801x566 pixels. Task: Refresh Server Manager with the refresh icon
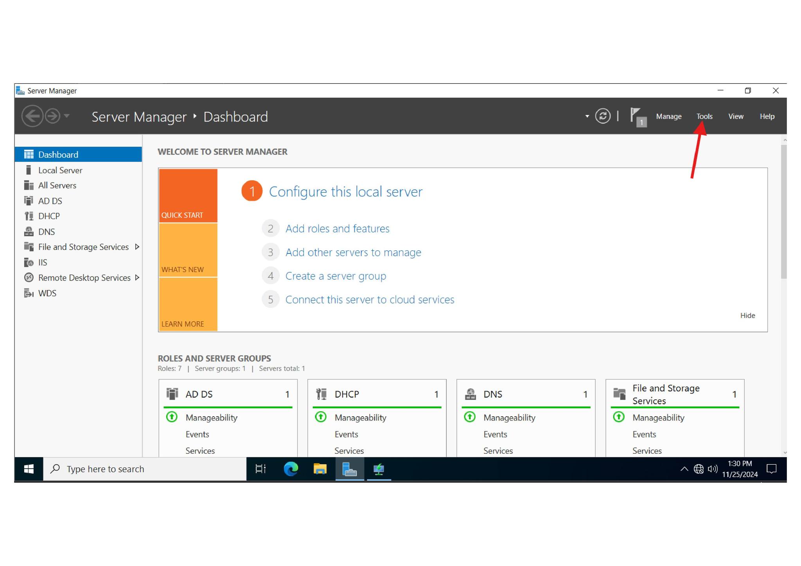(603, 116)
